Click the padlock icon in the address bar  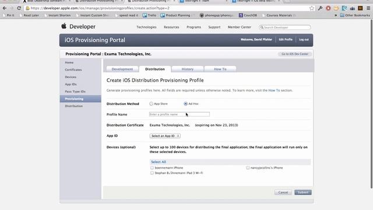pos(27,8)
